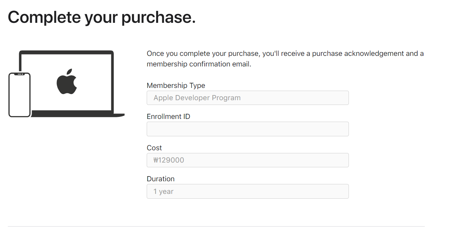Click the word "Complete" in the heading
452x230 pixels.
coord(44,17)
